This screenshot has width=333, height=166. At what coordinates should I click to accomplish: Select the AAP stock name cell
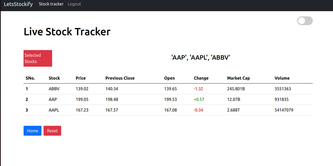pyautogui.click(x=53, y=99)
